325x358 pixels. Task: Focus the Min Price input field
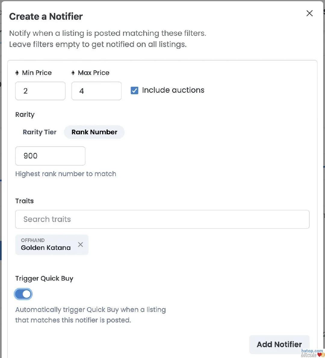pyautogui.click(x=40, y=91)
